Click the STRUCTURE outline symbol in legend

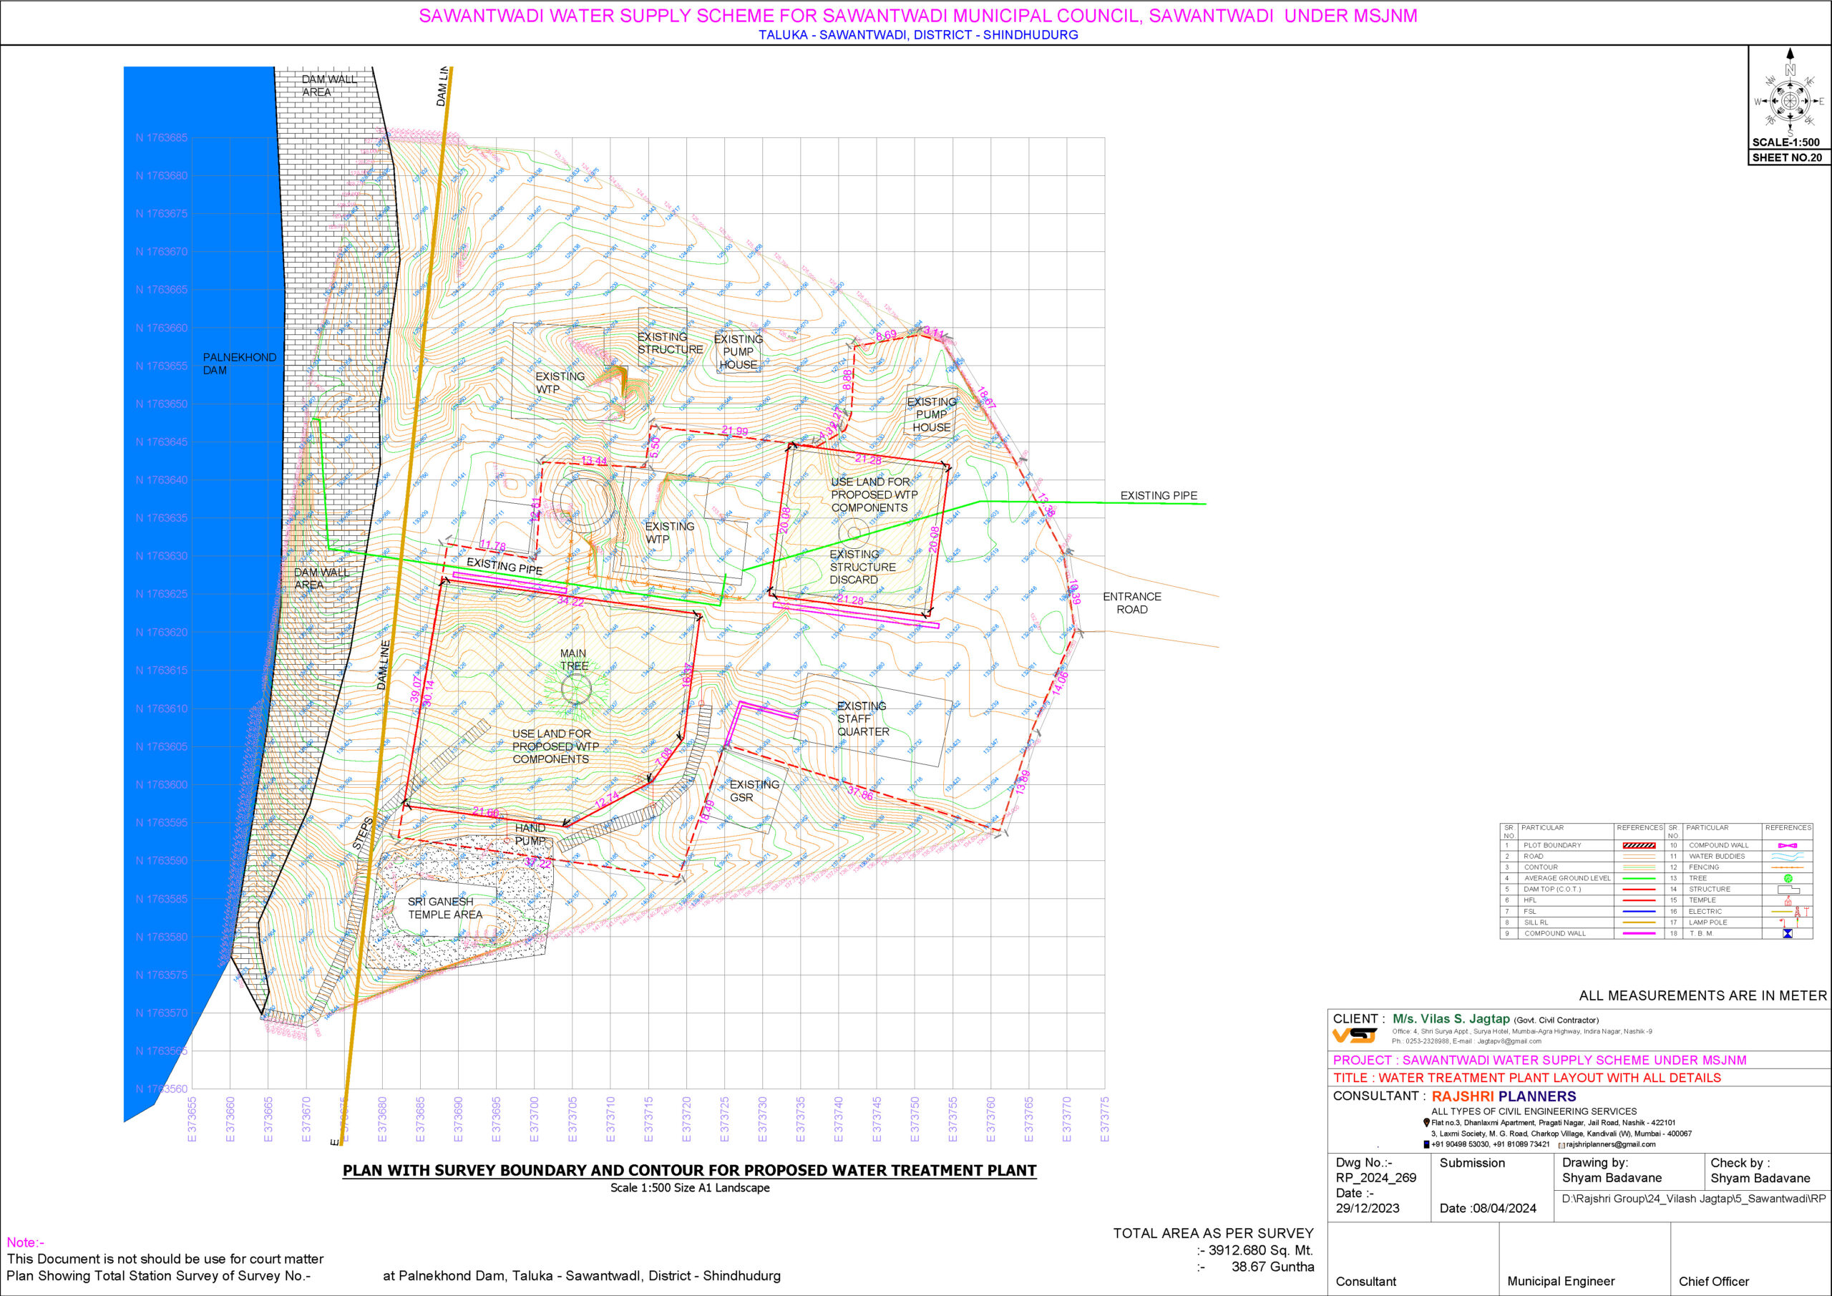point(1788,889)
